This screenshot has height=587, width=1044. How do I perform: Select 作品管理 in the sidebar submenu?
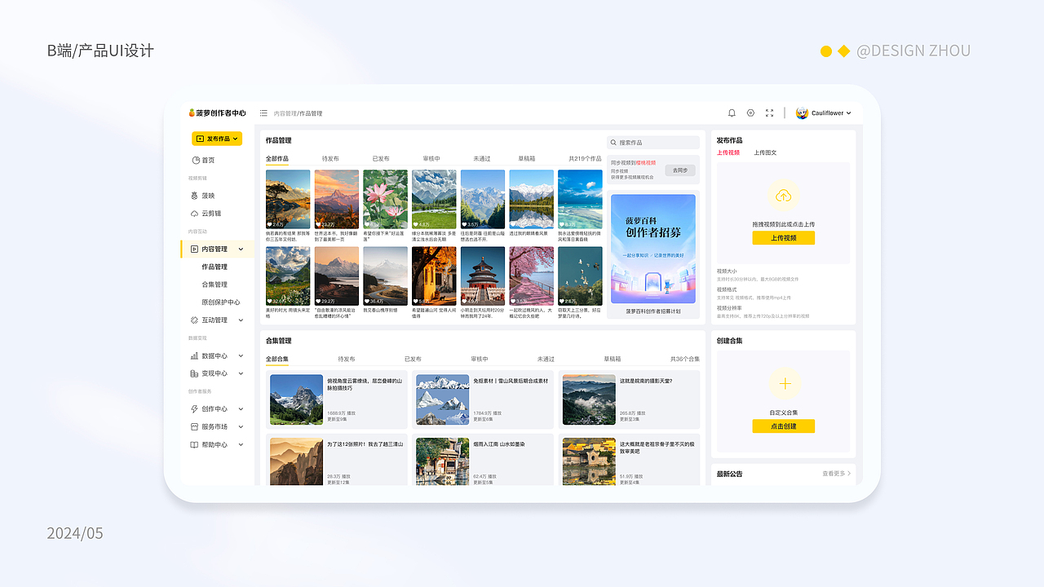(x=215, y=267)
